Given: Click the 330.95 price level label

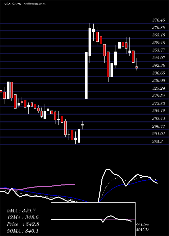Looking at the screenshot, I should [x=159, y=81].
